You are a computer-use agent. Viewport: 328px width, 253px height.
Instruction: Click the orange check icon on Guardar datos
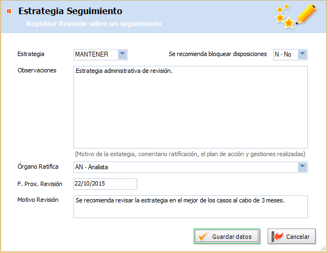pos(203,237)
